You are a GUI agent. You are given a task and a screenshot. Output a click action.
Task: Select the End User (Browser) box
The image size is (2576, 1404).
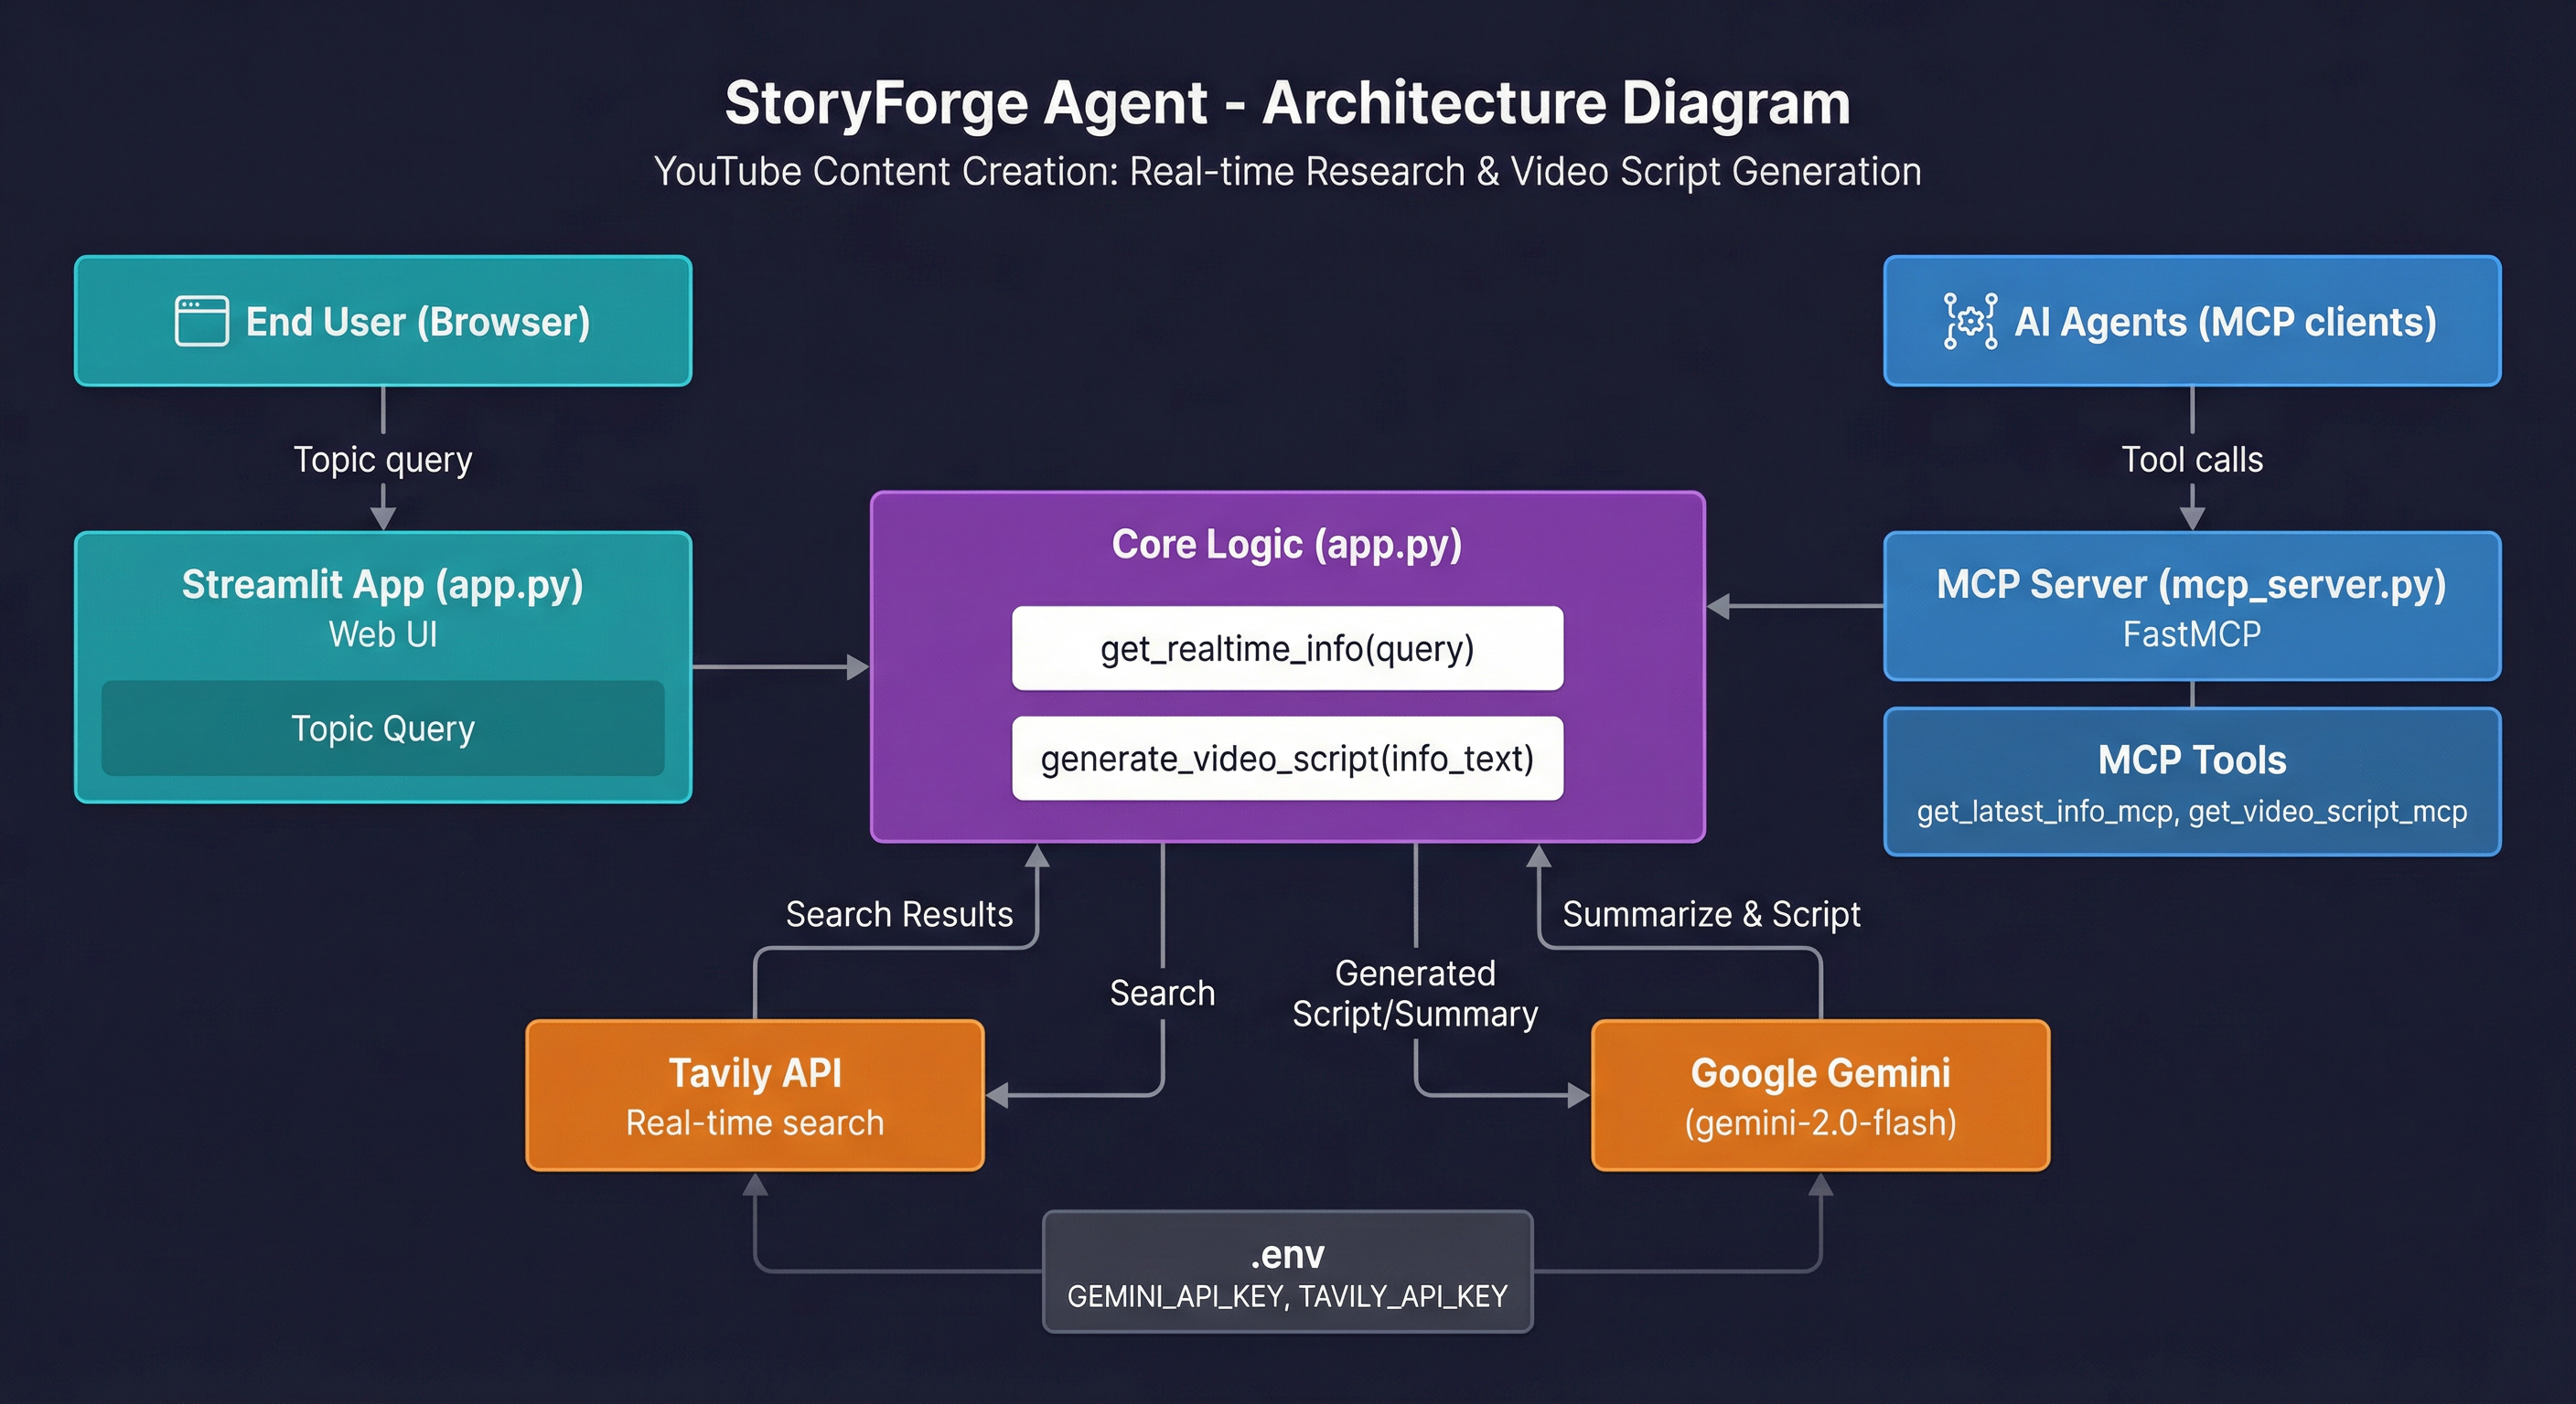coord(382,321)
